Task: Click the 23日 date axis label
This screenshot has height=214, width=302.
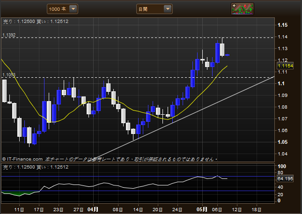Action: 59,210
